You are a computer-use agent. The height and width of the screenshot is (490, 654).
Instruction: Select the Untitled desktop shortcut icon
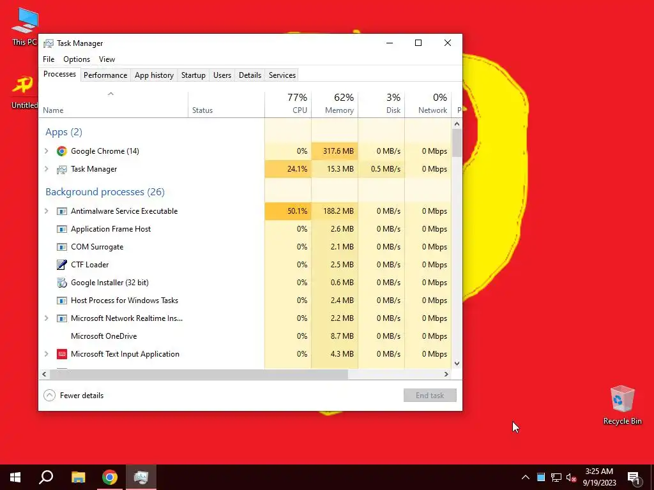coord(24,92)
